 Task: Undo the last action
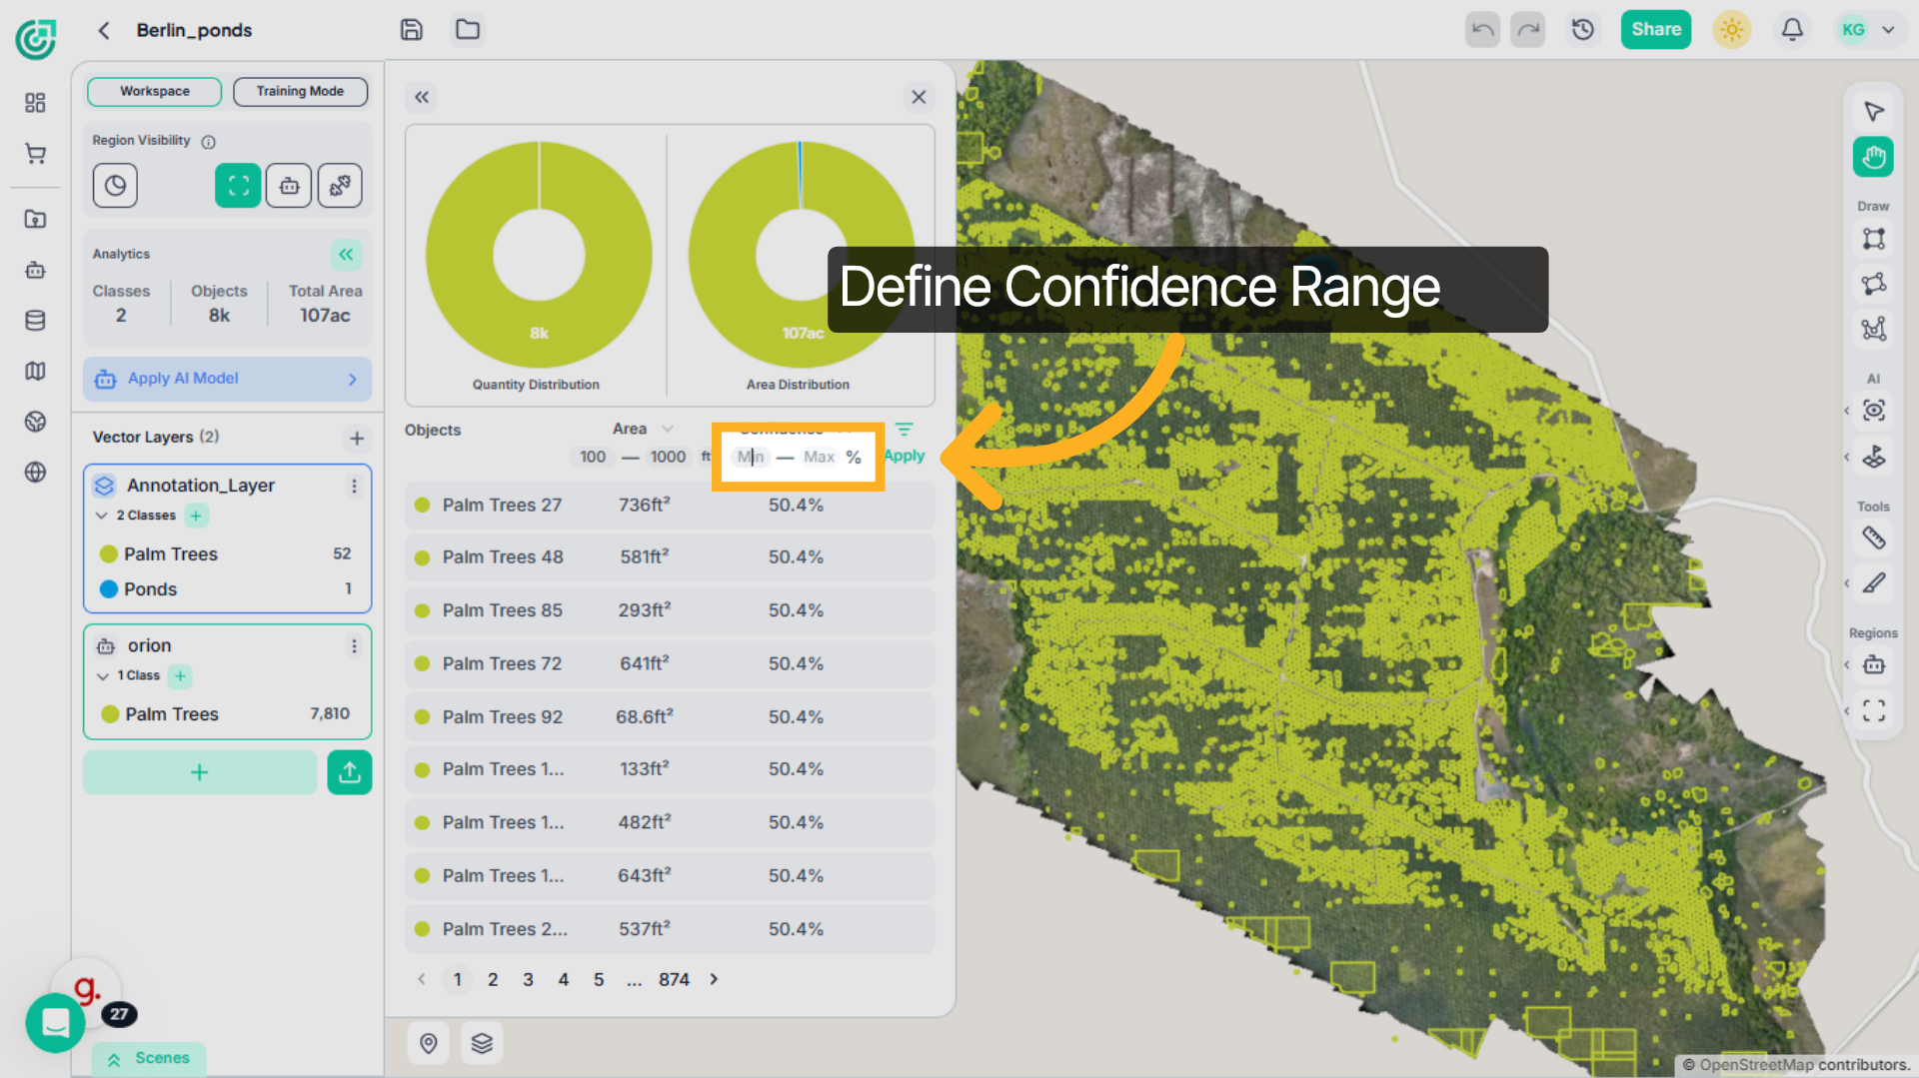1482,30
